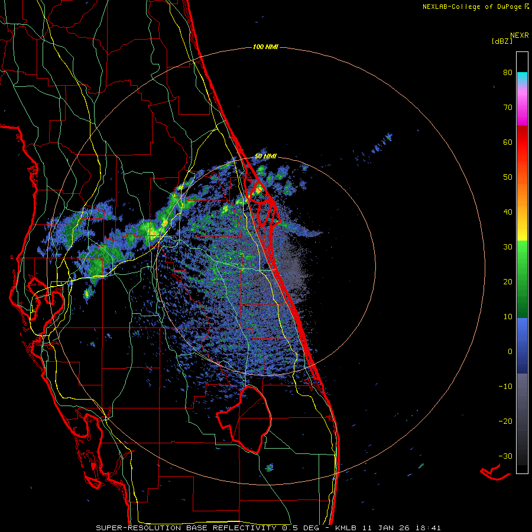Click the -30 value on the dBZ scale
The width and height of the screenshot is (532, 532).
tap(505, 456)
